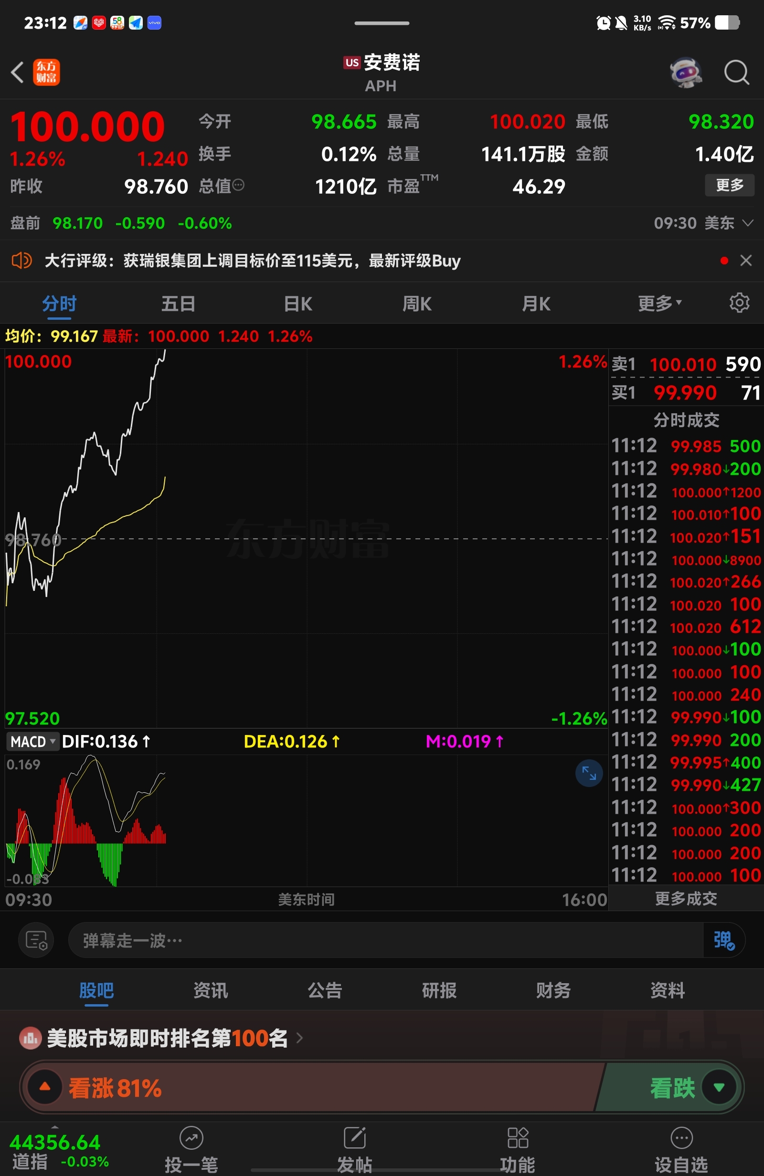Tap the speaker announcement icon
Screen dimensions: 764x1176
(22, 260)
